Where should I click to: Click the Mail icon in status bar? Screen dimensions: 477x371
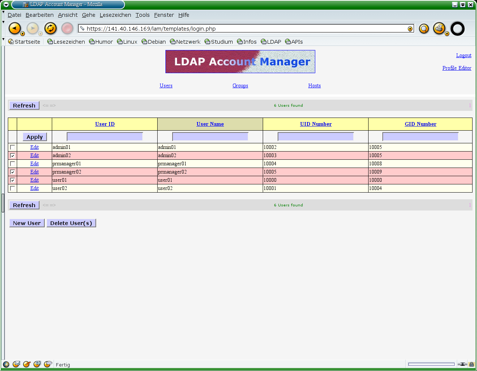tap(16, 364)
